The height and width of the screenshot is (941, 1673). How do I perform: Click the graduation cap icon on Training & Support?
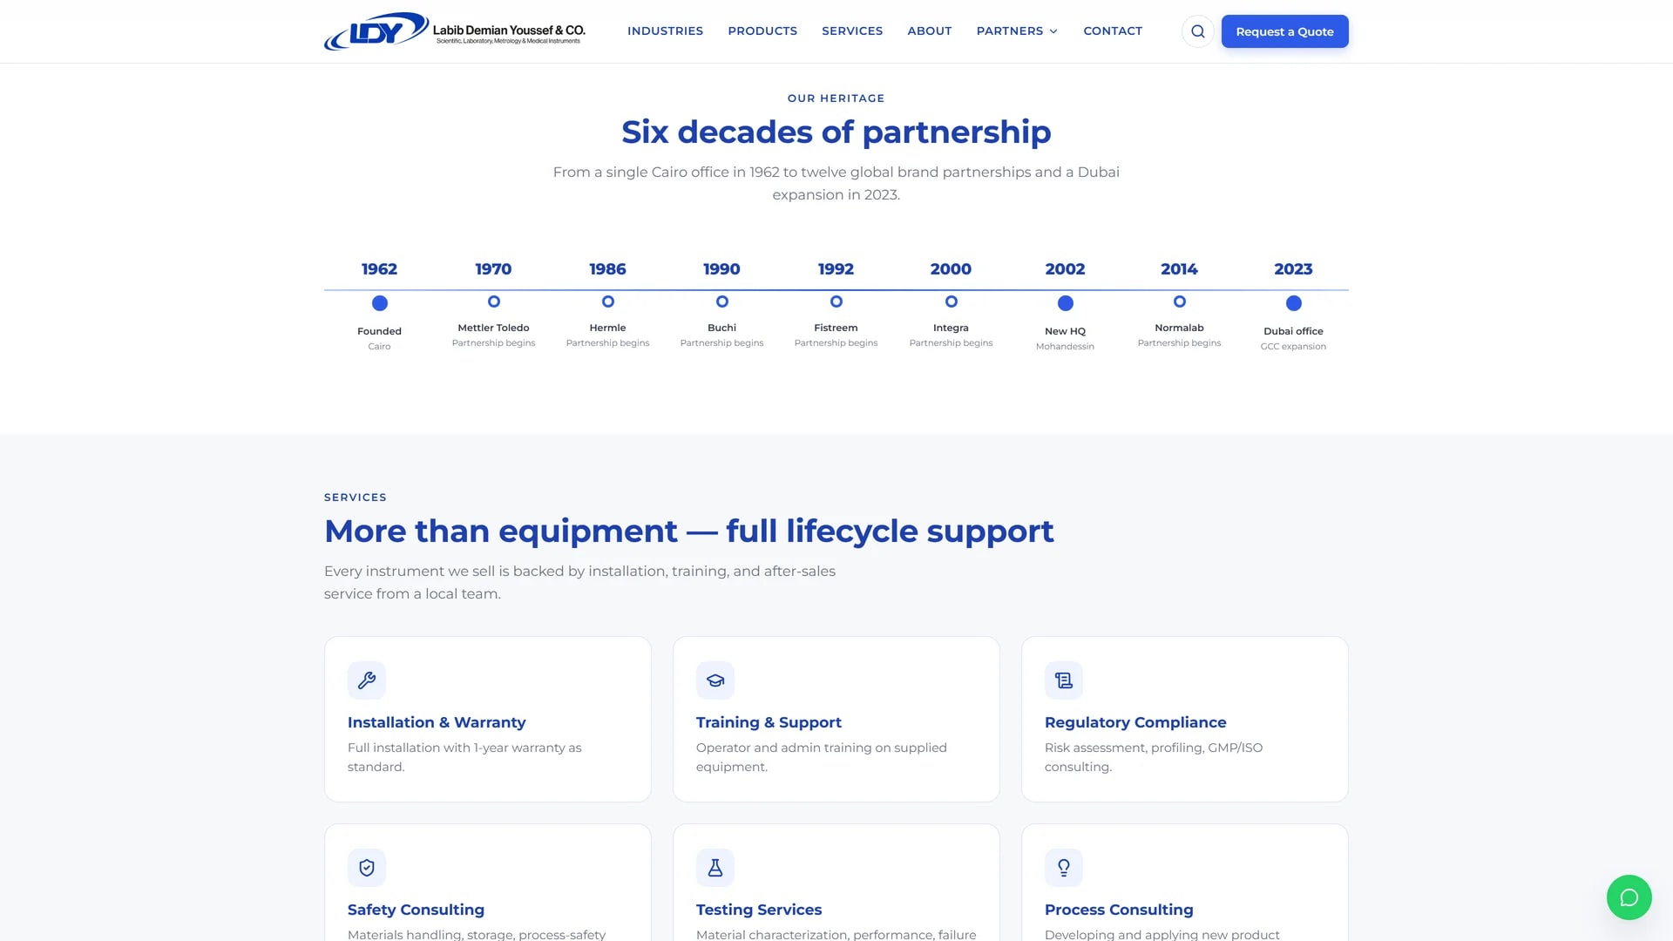click(x=715, y=680)
